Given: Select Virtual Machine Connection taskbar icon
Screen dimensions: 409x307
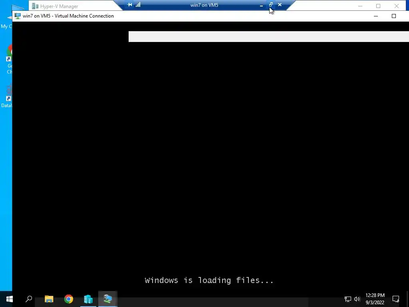Looking at the screenshot, I should click(x=108, y=299).
